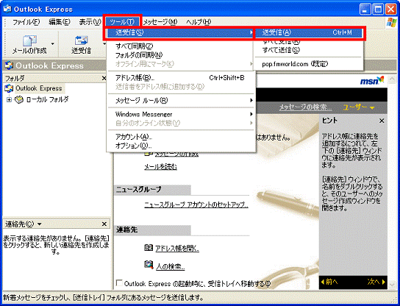This screenshot has height=306, width=400.
Task: Click the メッセージの検索... link
Action: pyautogui.click(x=305, y=107)
